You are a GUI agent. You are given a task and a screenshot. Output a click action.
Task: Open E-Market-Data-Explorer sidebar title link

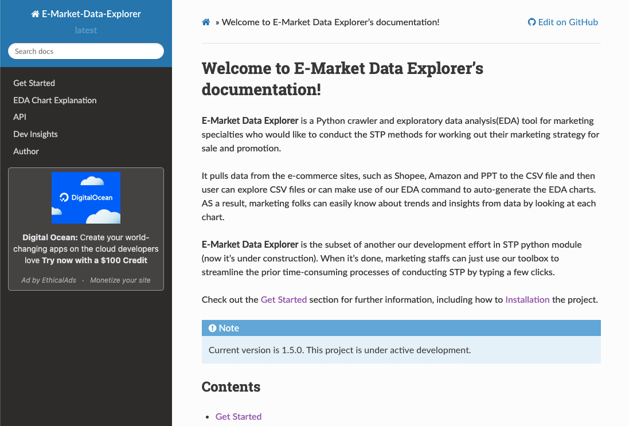[x=86, y=14]
